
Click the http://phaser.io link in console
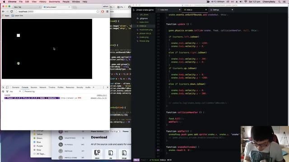pyautogui.click(x=69, y=98)
